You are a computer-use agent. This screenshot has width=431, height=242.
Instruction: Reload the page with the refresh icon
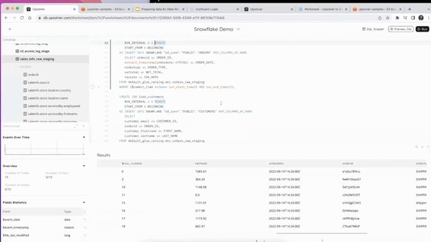pos(22,18)
